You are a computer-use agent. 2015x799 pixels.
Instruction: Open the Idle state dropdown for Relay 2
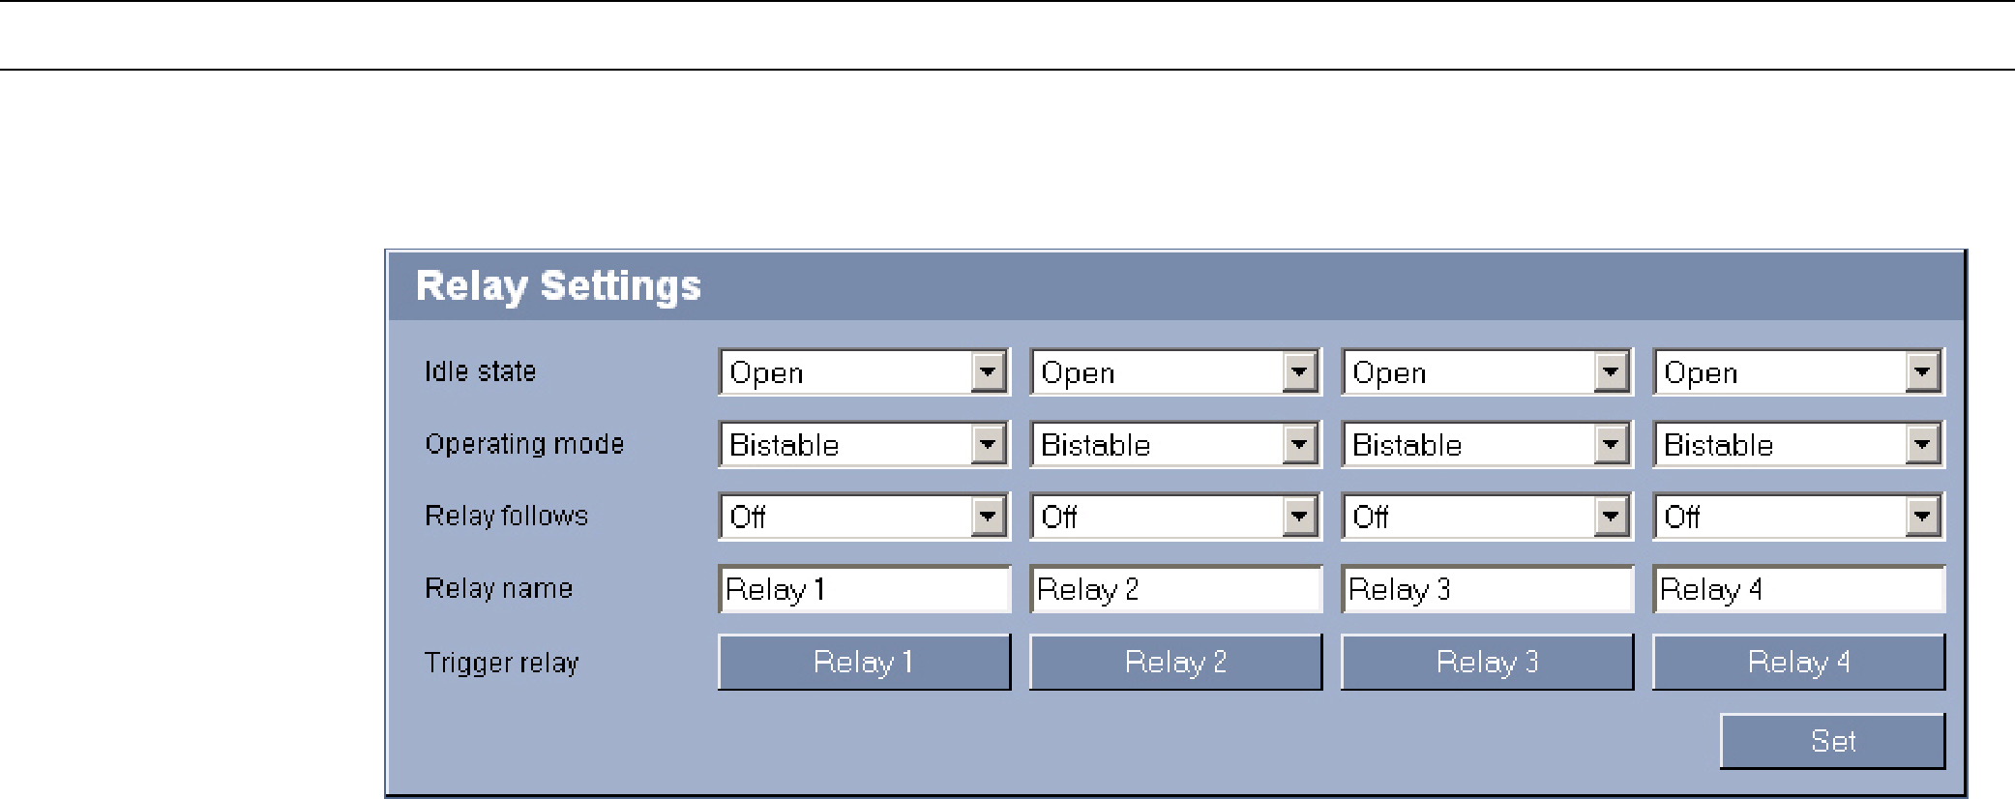tap(1175, 372)
